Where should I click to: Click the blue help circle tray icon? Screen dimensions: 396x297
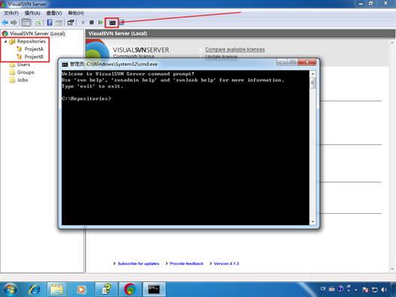340,289
